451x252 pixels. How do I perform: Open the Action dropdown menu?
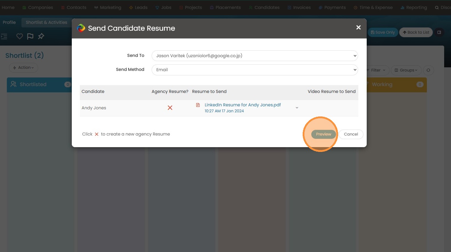click(24, 68)
